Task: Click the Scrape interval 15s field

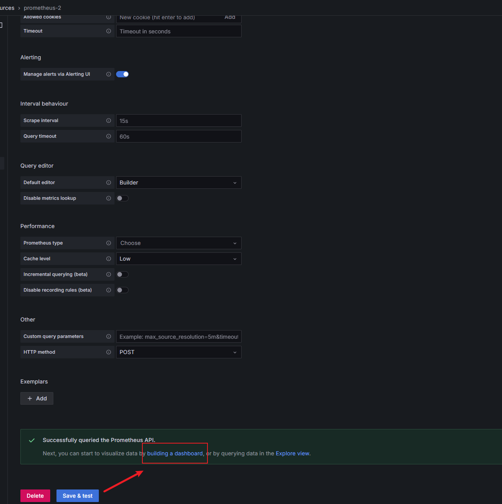Action: click(178, 121)
